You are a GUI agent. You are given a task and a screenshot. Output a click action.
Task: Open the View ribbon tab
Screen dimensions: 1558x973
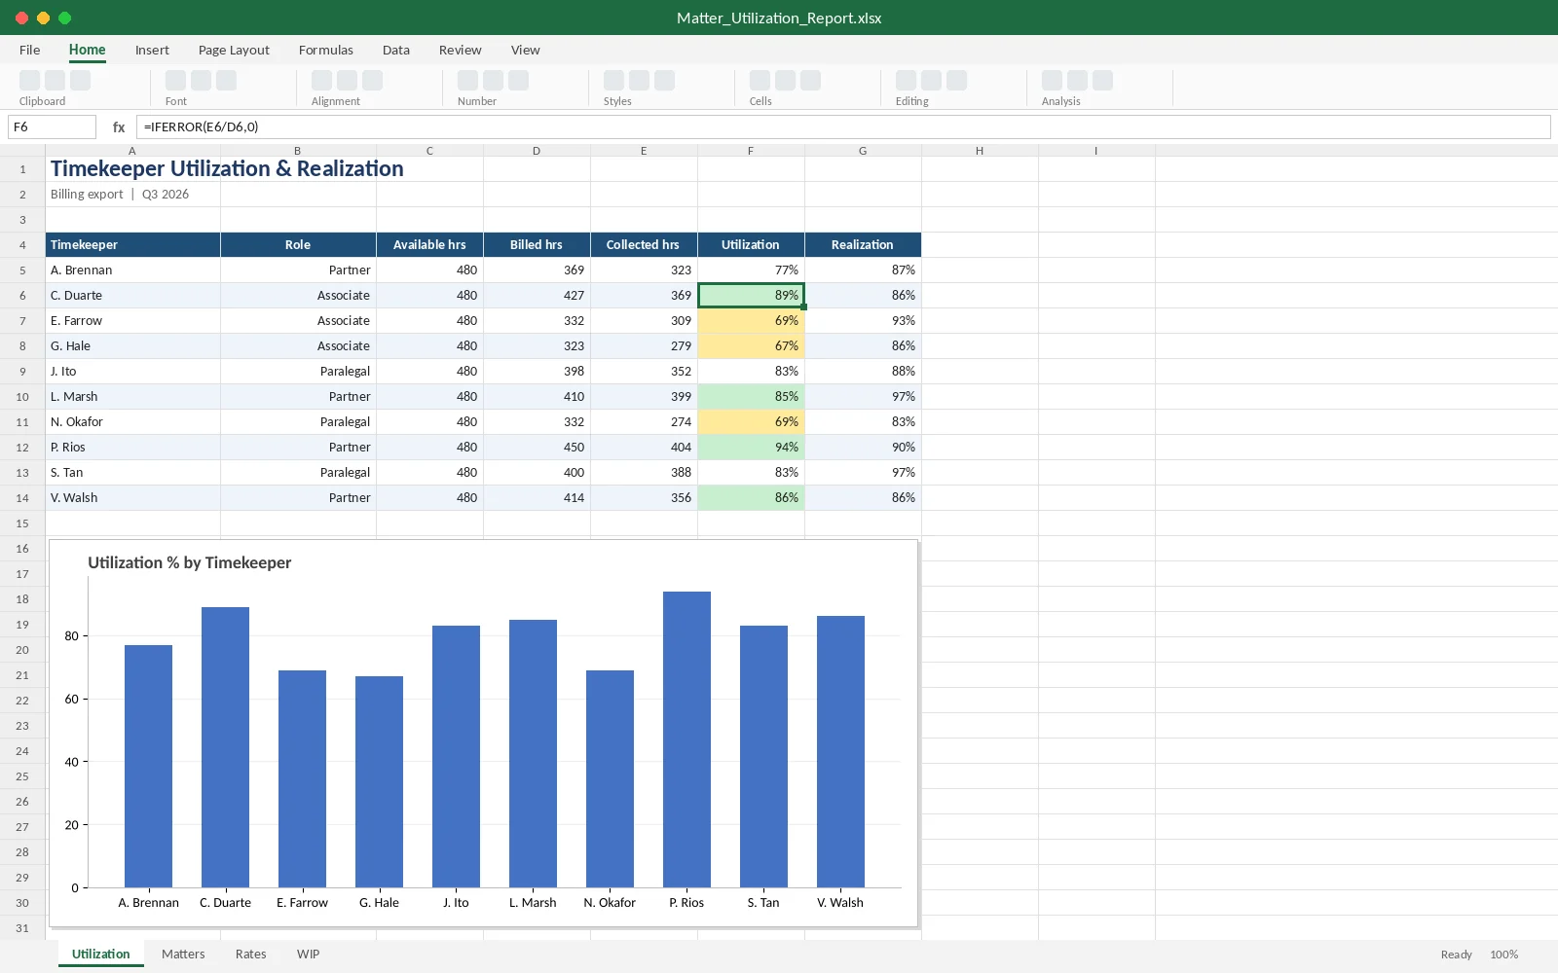[x=526, y=50]
